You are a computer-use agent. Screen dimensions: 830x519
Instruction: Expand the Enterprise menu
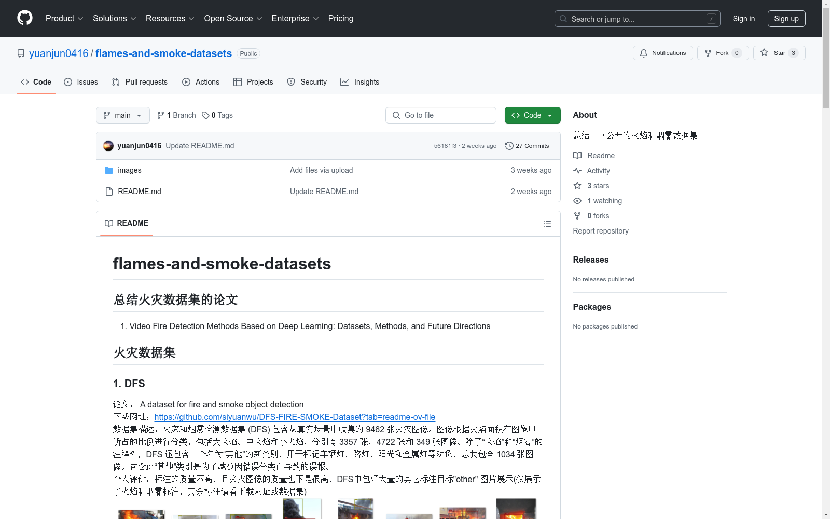(295, 18)
